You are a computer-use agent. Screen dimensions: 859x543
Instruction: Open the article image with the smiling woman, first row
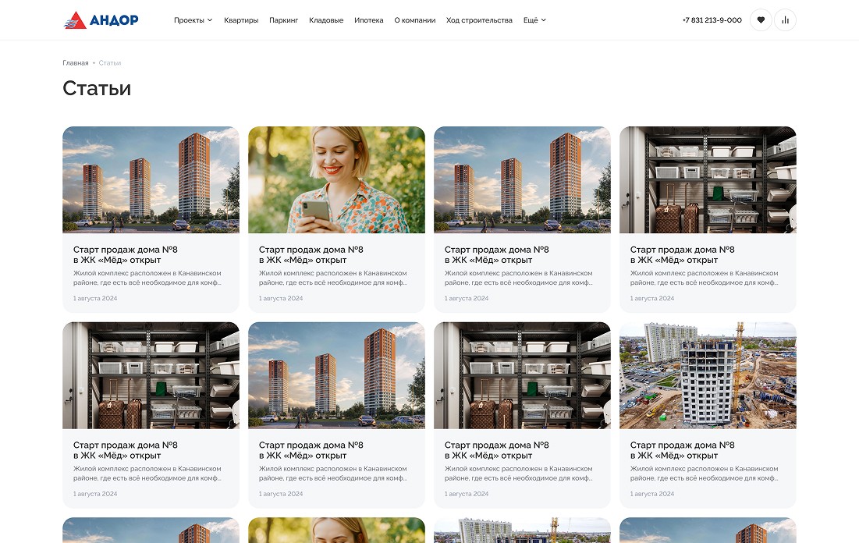pos(336,179)
